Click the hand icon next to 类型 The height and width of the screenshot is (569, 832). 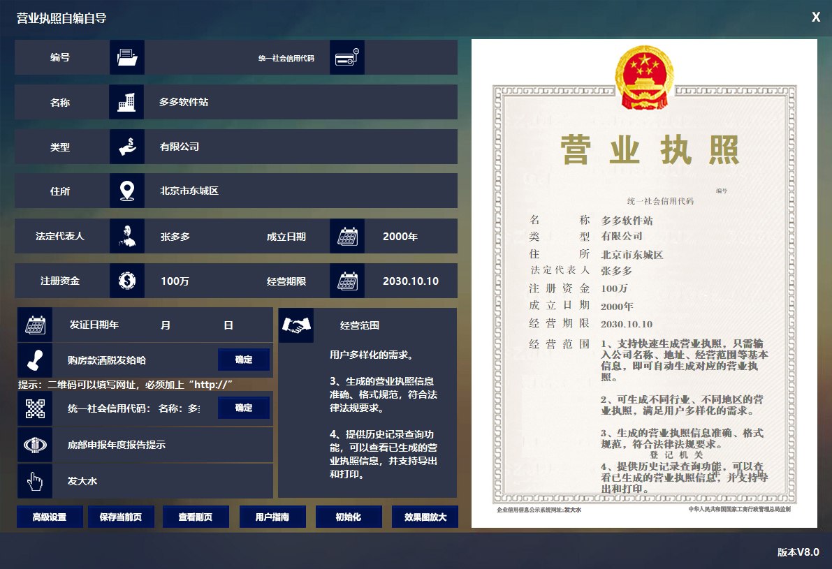coord(126,147)
